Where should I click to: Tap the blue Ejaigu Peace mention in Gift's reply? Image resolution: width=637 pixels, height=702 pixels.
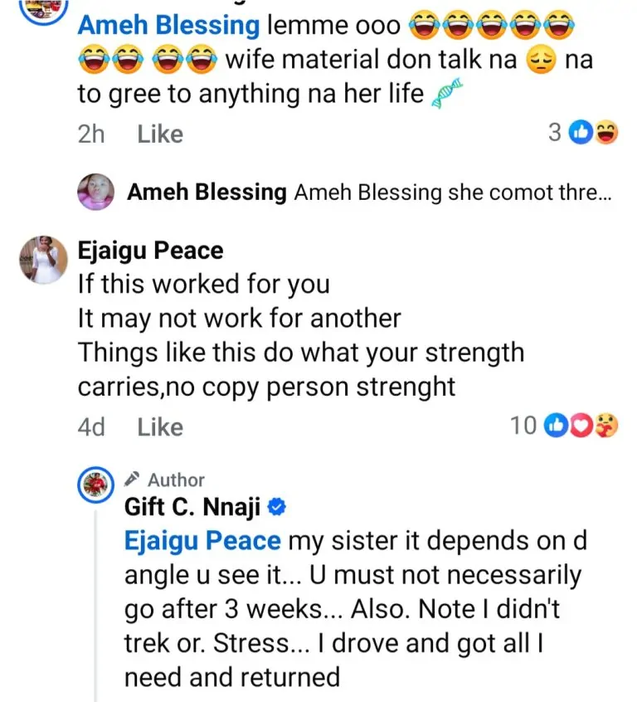point(202,542)
